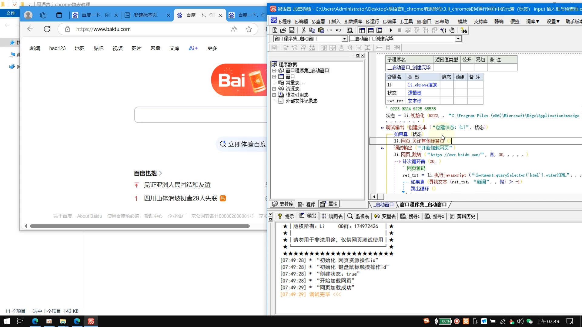Click the Undo arrow icon in the E-language toolbar
This screenshot has width=582, height=327.
[x=338, y=30]
